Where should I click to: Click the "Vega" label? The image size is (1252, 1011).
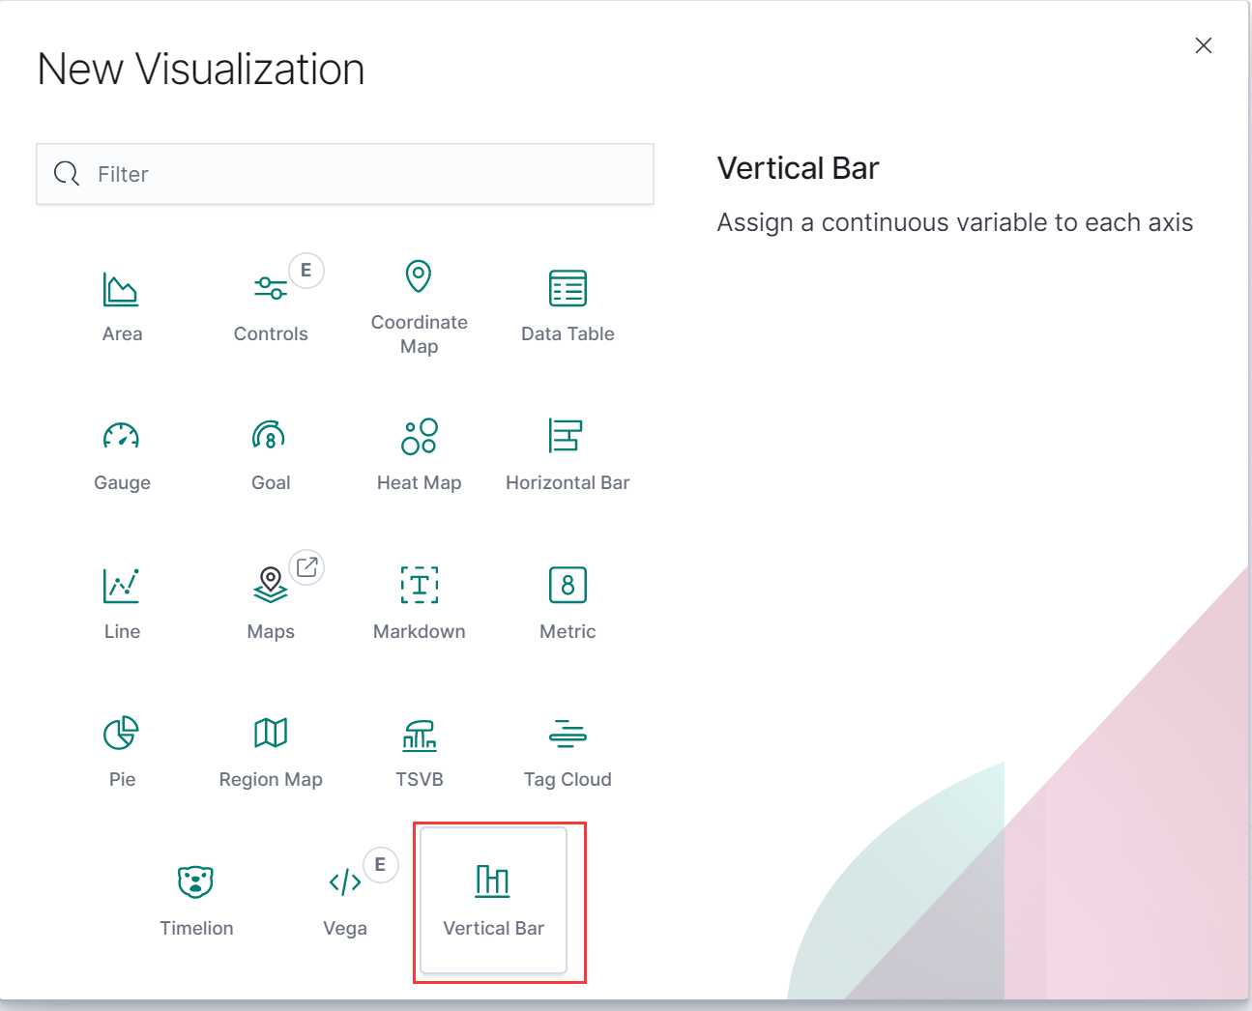345,929
